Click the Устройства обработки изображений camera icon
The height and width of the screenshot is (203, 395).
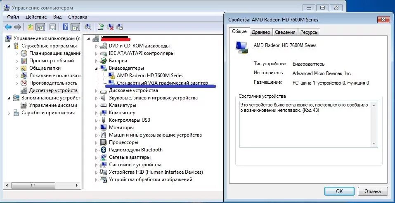click(104, 179)
